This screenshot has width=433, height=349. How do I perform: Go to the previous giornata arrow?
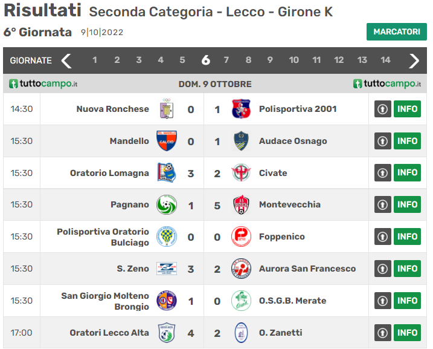[x=66, y=60]
